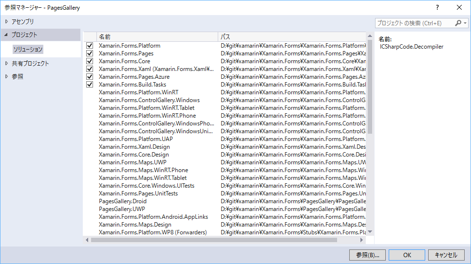Image resolution: width=471 pixels, height=264 pixels.
Task: Expand the 参照 category arrow
Action: [6, 76]
